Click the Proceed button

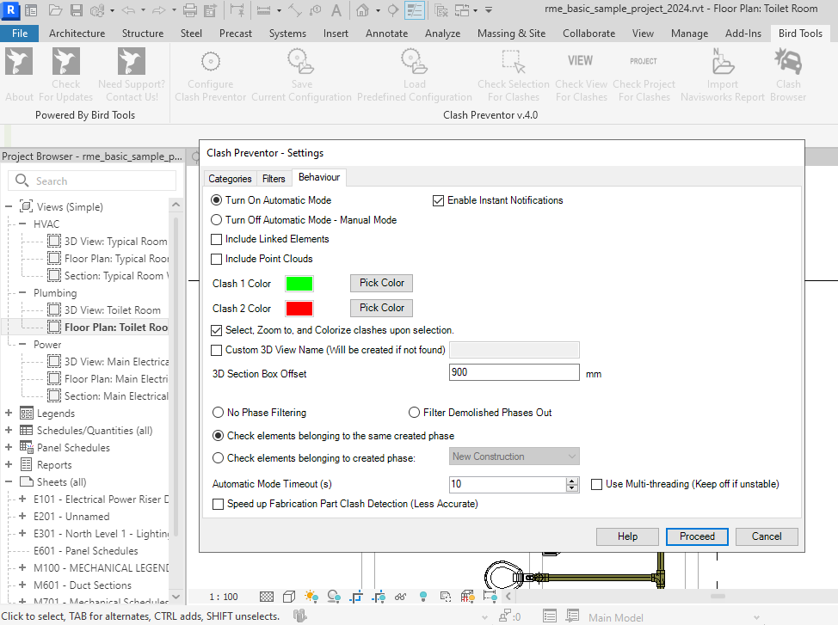pyautogui.click(x=697, y=536)
